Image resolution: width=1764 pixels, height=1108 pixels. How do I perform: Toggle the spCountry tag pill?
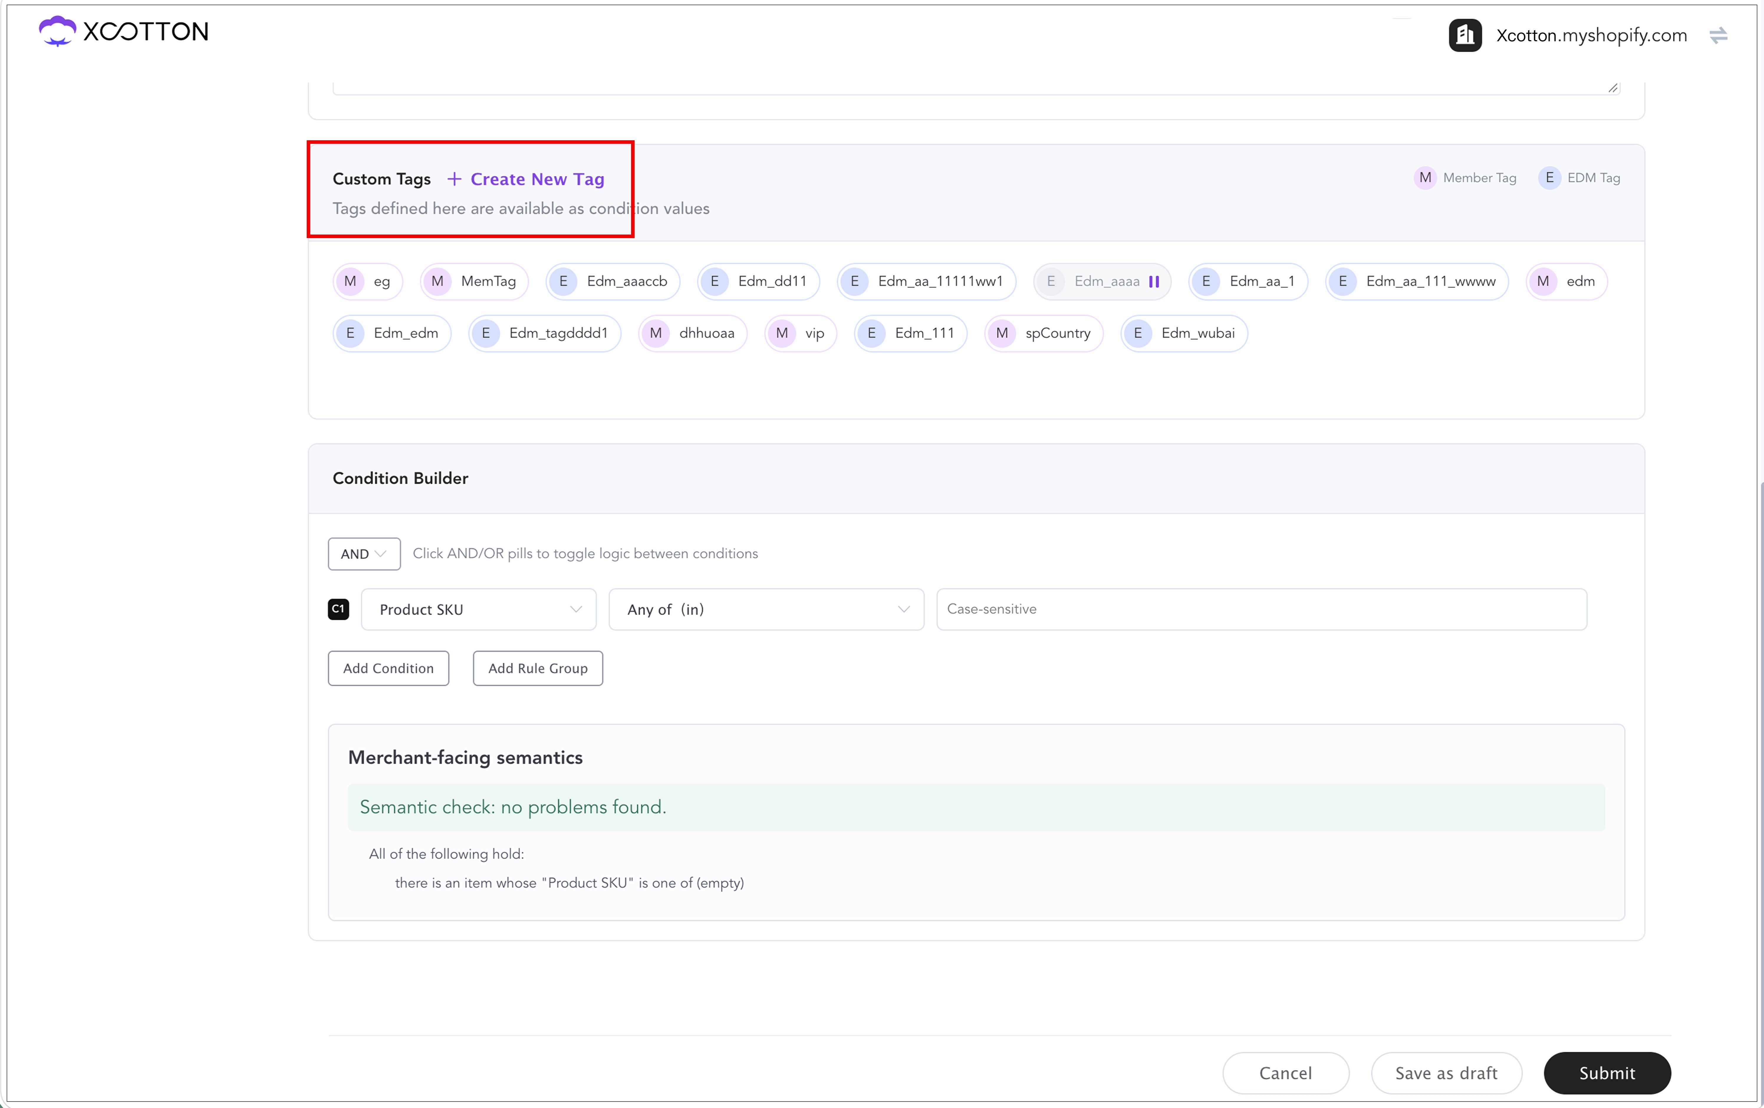tap(1044, 333)
